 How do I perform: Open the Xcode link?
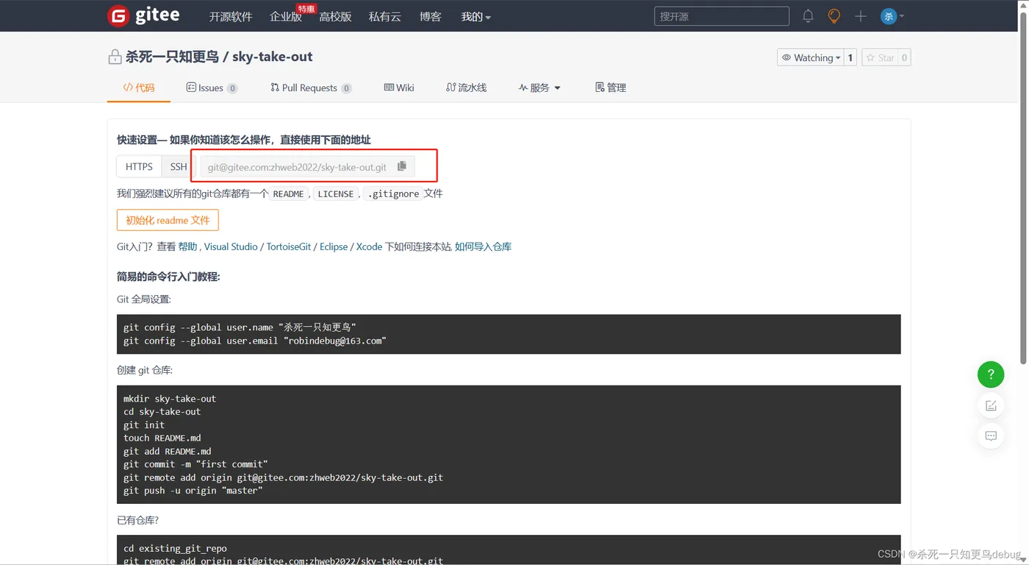click(369, 246)
